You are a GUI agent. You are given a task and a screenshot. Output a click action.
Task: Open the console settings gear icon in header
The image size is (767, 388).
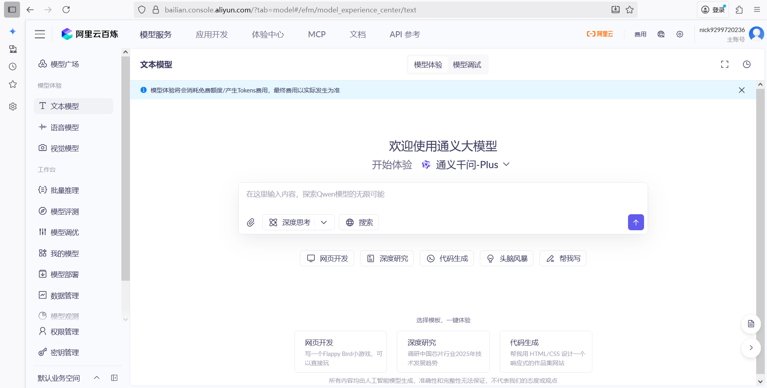[680, 34]
